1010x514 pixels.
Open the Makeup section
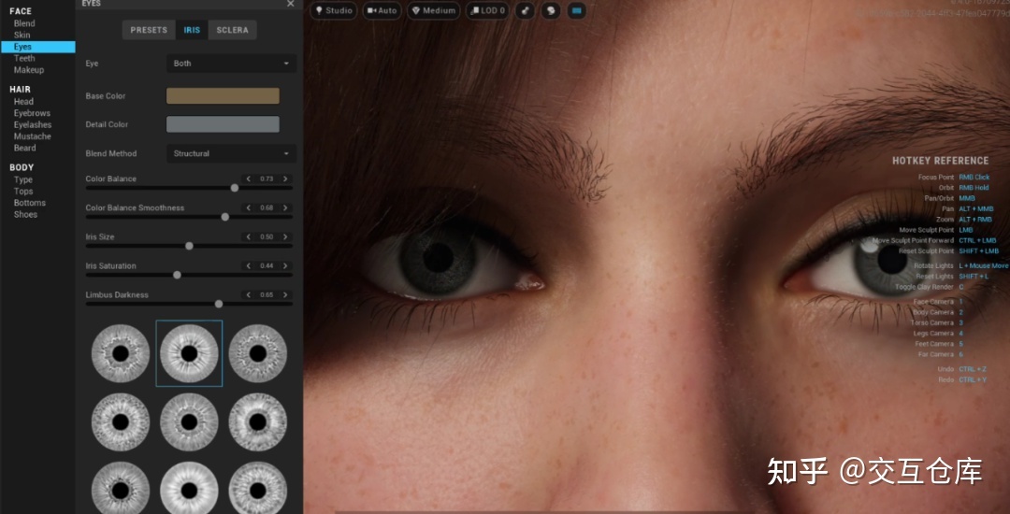29,69
